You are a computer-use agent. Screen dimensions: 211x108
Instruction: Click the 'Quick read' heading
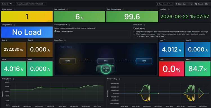tap(139, 29)
